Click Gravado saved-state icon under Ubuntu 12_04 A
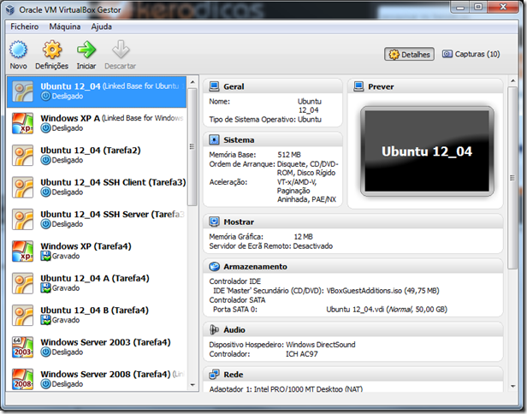527x414 pixels. [x=45, y=288]
